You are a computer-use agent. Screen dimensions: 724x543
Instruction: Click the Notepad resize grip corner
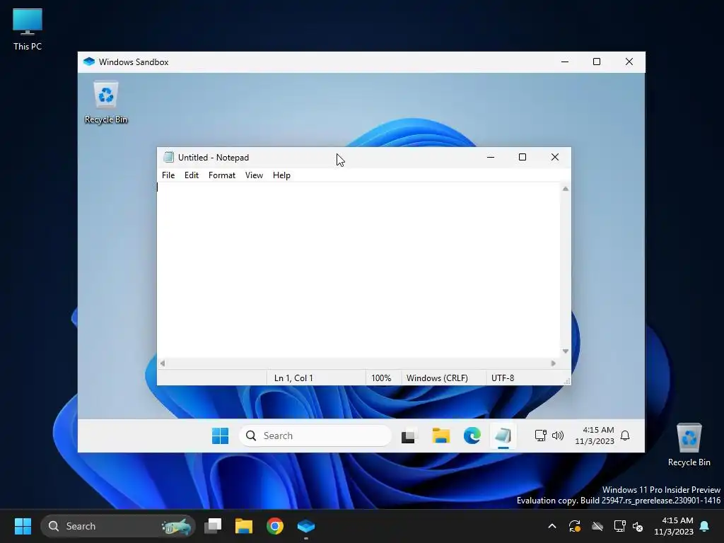(567, 381)
